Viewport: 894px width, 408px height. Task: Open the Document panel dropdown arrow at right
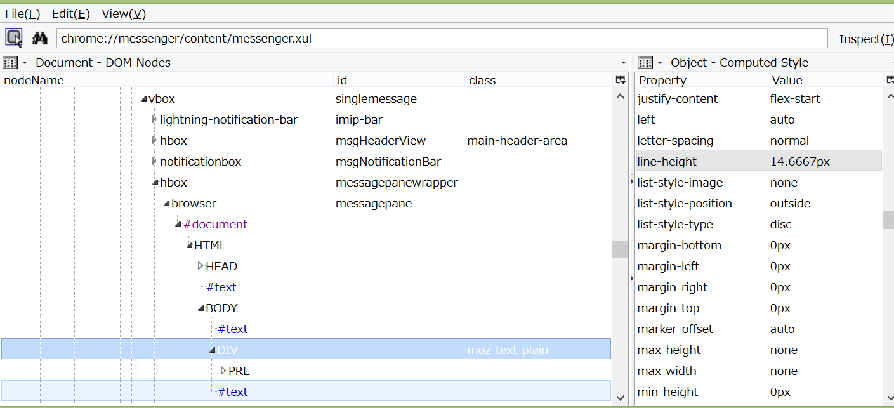[624, 63]
